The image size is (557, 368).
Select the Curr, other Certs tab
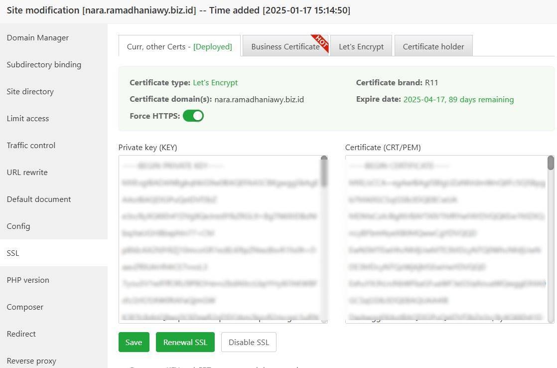[x=179, y=46]
